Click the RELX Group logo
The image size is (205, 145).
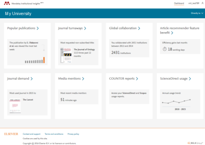(195, 143)
